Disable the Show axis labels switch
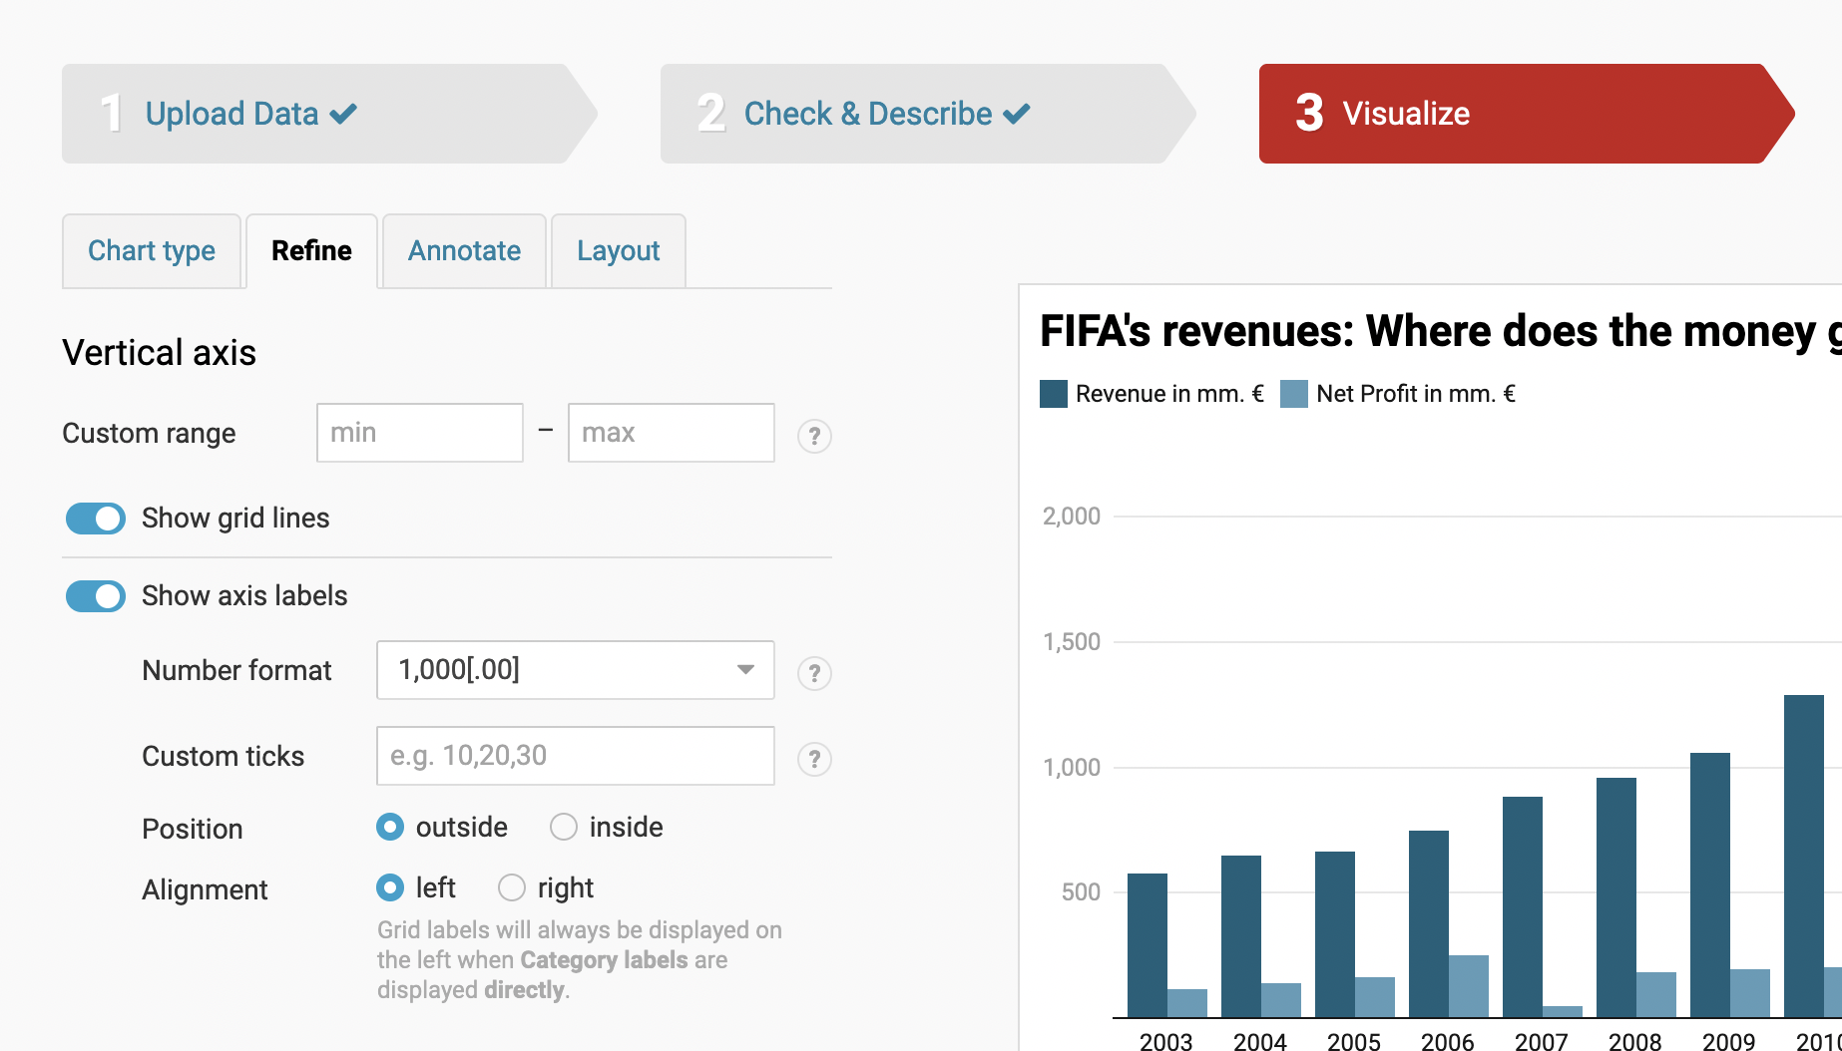Image resolution: width=1842 pixels, height=1051 pixels. [96, 596]
